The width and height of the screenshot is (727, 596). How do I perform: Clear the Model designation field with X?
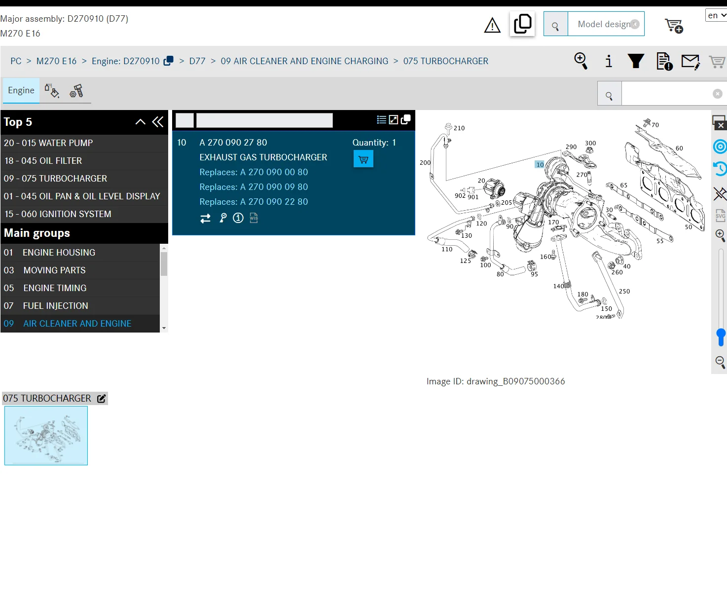click(635, 24)
